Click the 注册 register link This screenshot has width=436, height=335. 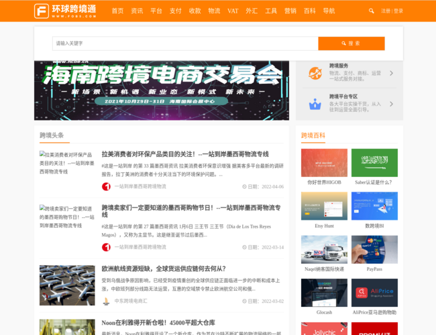point(386,11)
